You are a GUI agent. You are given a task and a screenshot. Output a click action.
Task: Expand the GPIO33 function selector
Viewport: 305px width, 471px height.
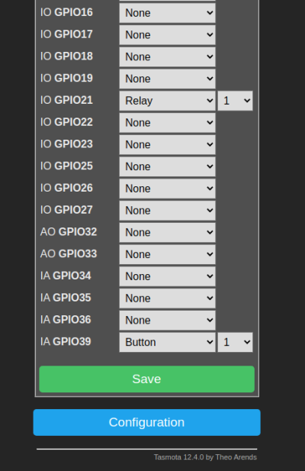coord(167,254)
